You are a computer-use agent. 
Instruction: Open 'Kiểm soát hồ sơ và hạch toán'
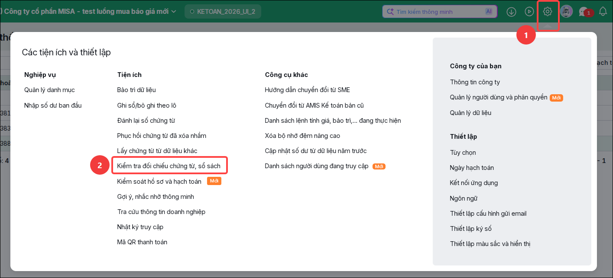(159, 182)
